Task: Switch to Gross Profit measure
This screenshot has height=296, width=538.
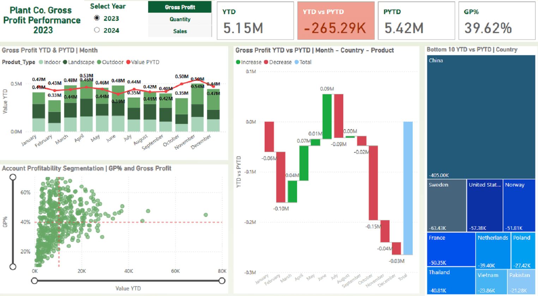Action: (180, 7)
